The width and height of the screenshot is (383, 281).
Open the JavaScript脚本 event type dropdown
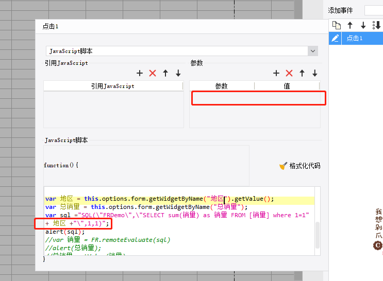[x=313, y=51]
